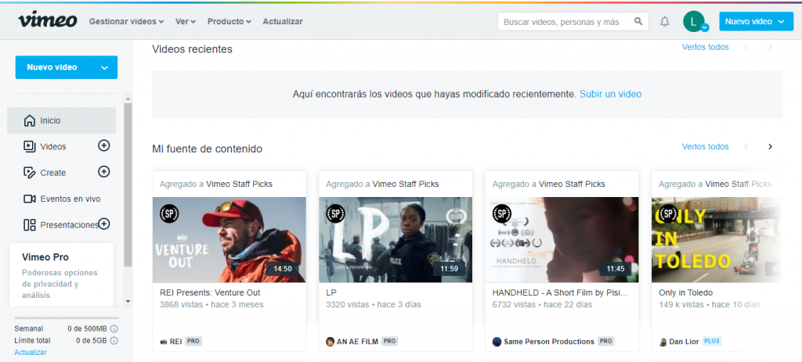
Task: Click the Staff Pick badge on Only in Toledo
Action: pyautogui.click(x=668, y=213)
